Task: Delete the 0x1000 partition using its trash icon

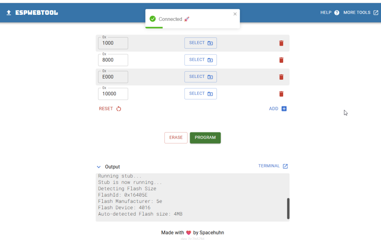Action: pos(281,43)
